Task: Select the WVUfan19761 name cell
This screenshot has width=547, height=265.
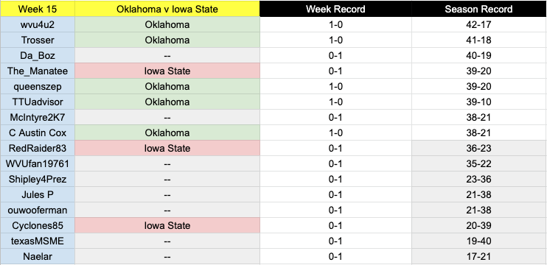Action: [x=38, y=163]
